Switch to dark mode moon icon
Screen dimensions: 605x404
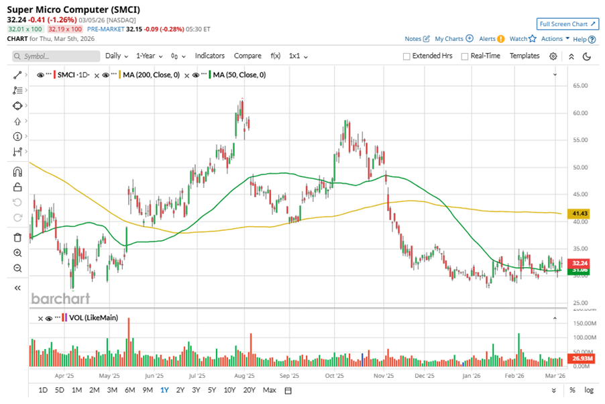(x=587, y=56)
